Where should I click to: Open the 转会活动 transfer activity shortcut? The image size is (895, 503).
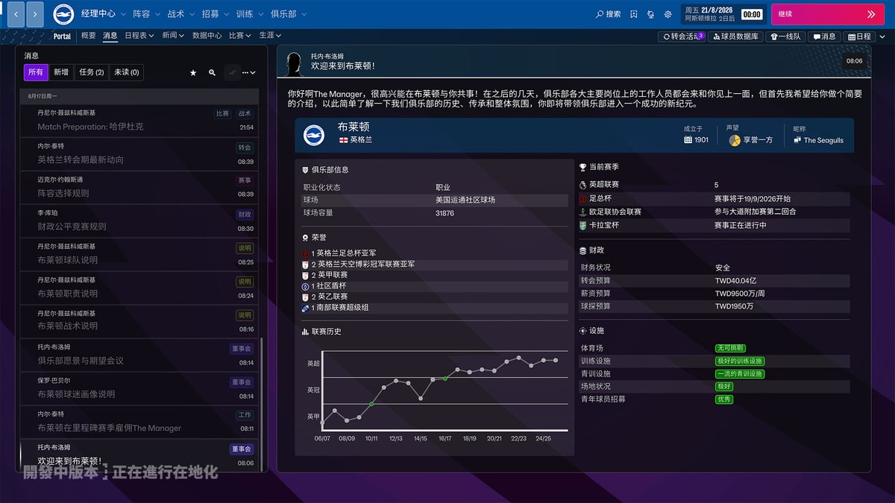(682, 36)
